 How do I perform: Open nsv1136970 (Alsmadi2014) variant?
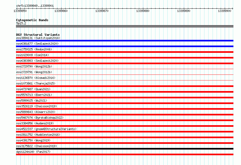coord(36,78)
